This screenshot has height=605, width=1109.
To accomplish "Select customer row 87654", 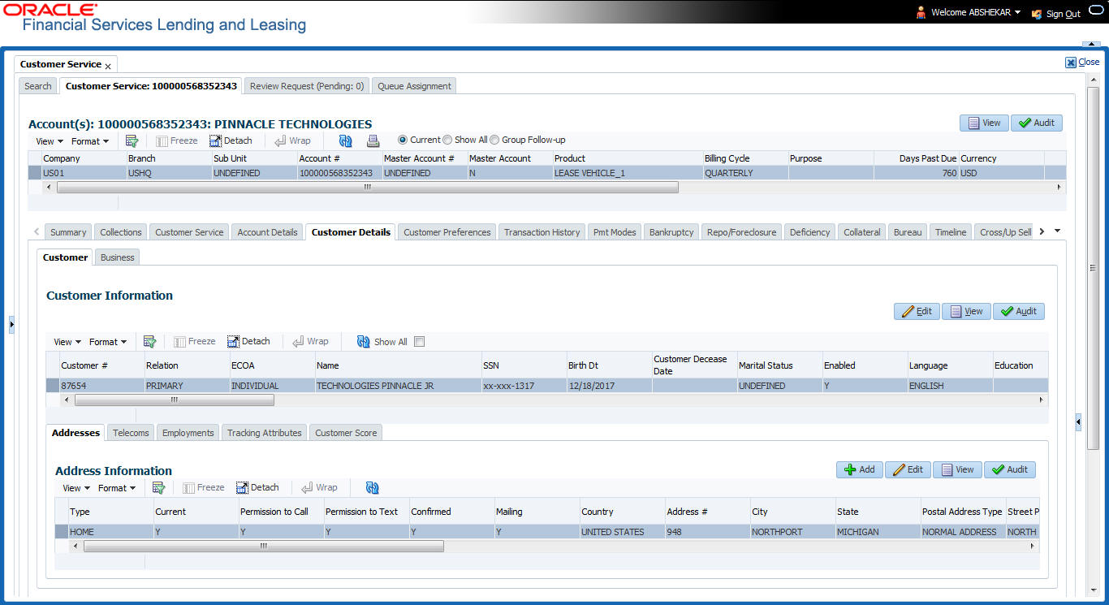I will click(x=547, y=386).
